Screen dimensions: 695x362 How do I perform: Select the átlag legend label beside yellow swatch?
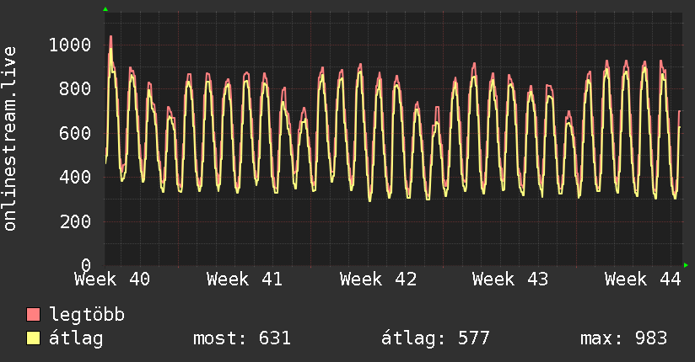click(76, 338)
